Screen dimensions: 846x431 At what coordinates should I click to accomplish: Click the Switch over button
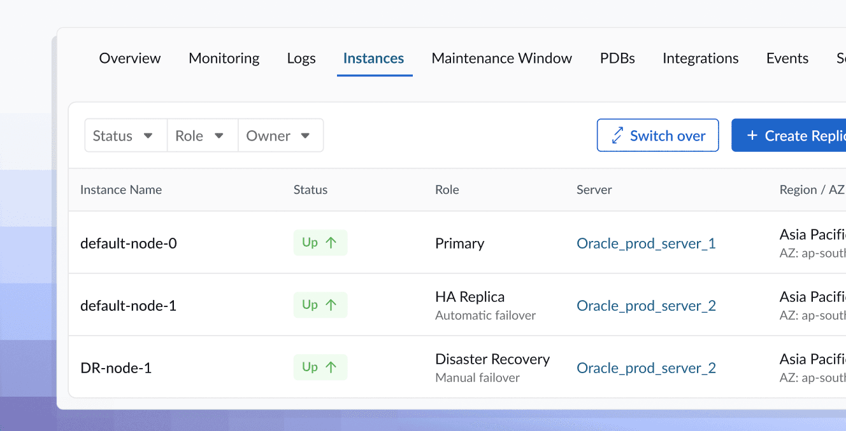coord(658,135)
